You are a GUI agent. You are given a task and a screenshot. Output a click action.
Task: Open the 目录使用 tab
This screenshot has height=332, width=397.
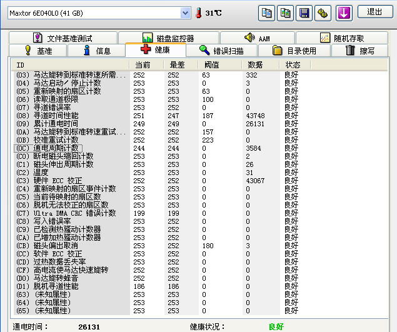[294, 51]
